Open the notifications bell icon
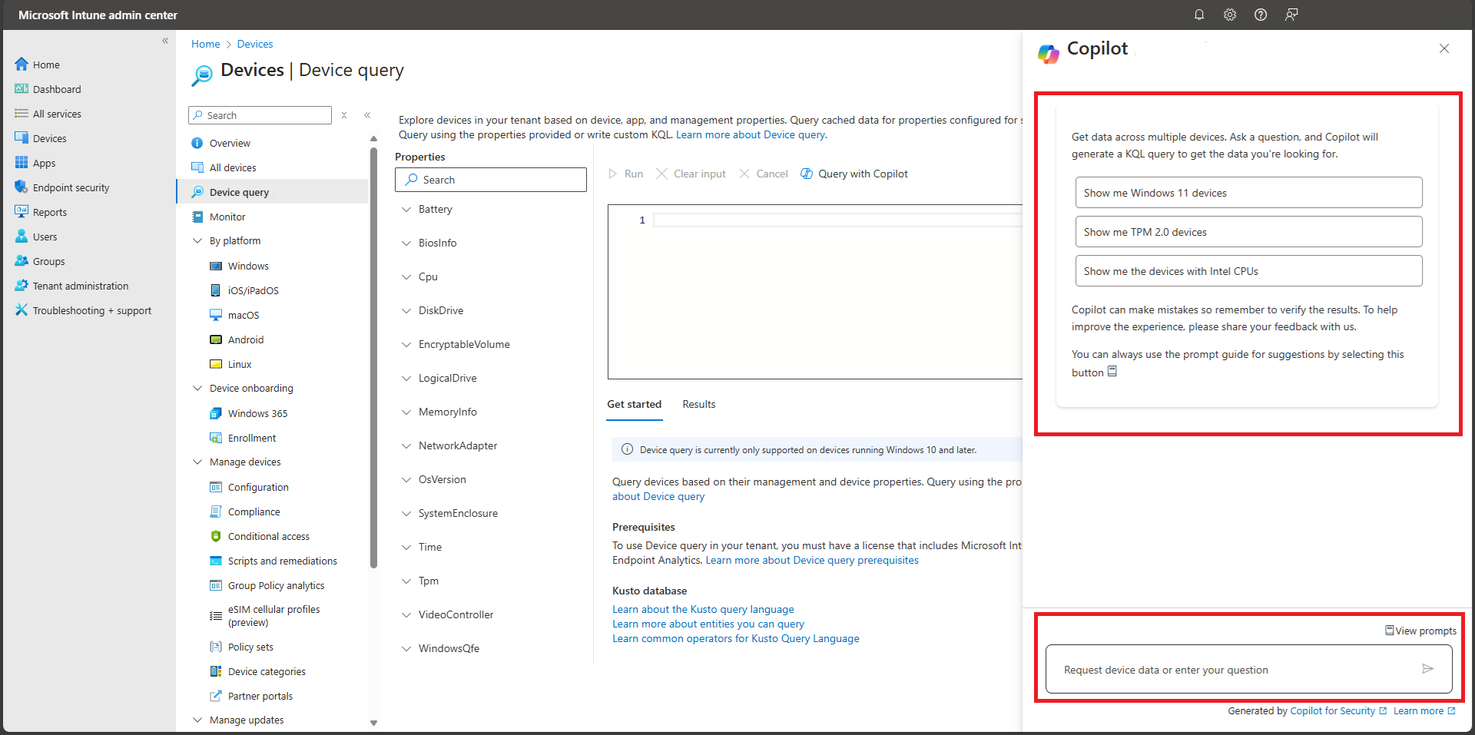This screenshot has width=1475, height=735. click(1199, 15)
